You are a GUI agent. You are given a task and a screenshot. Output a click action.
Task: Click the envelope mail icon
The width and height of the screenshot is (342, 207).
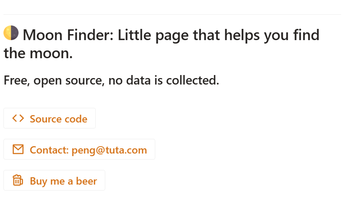pos(18,149)
